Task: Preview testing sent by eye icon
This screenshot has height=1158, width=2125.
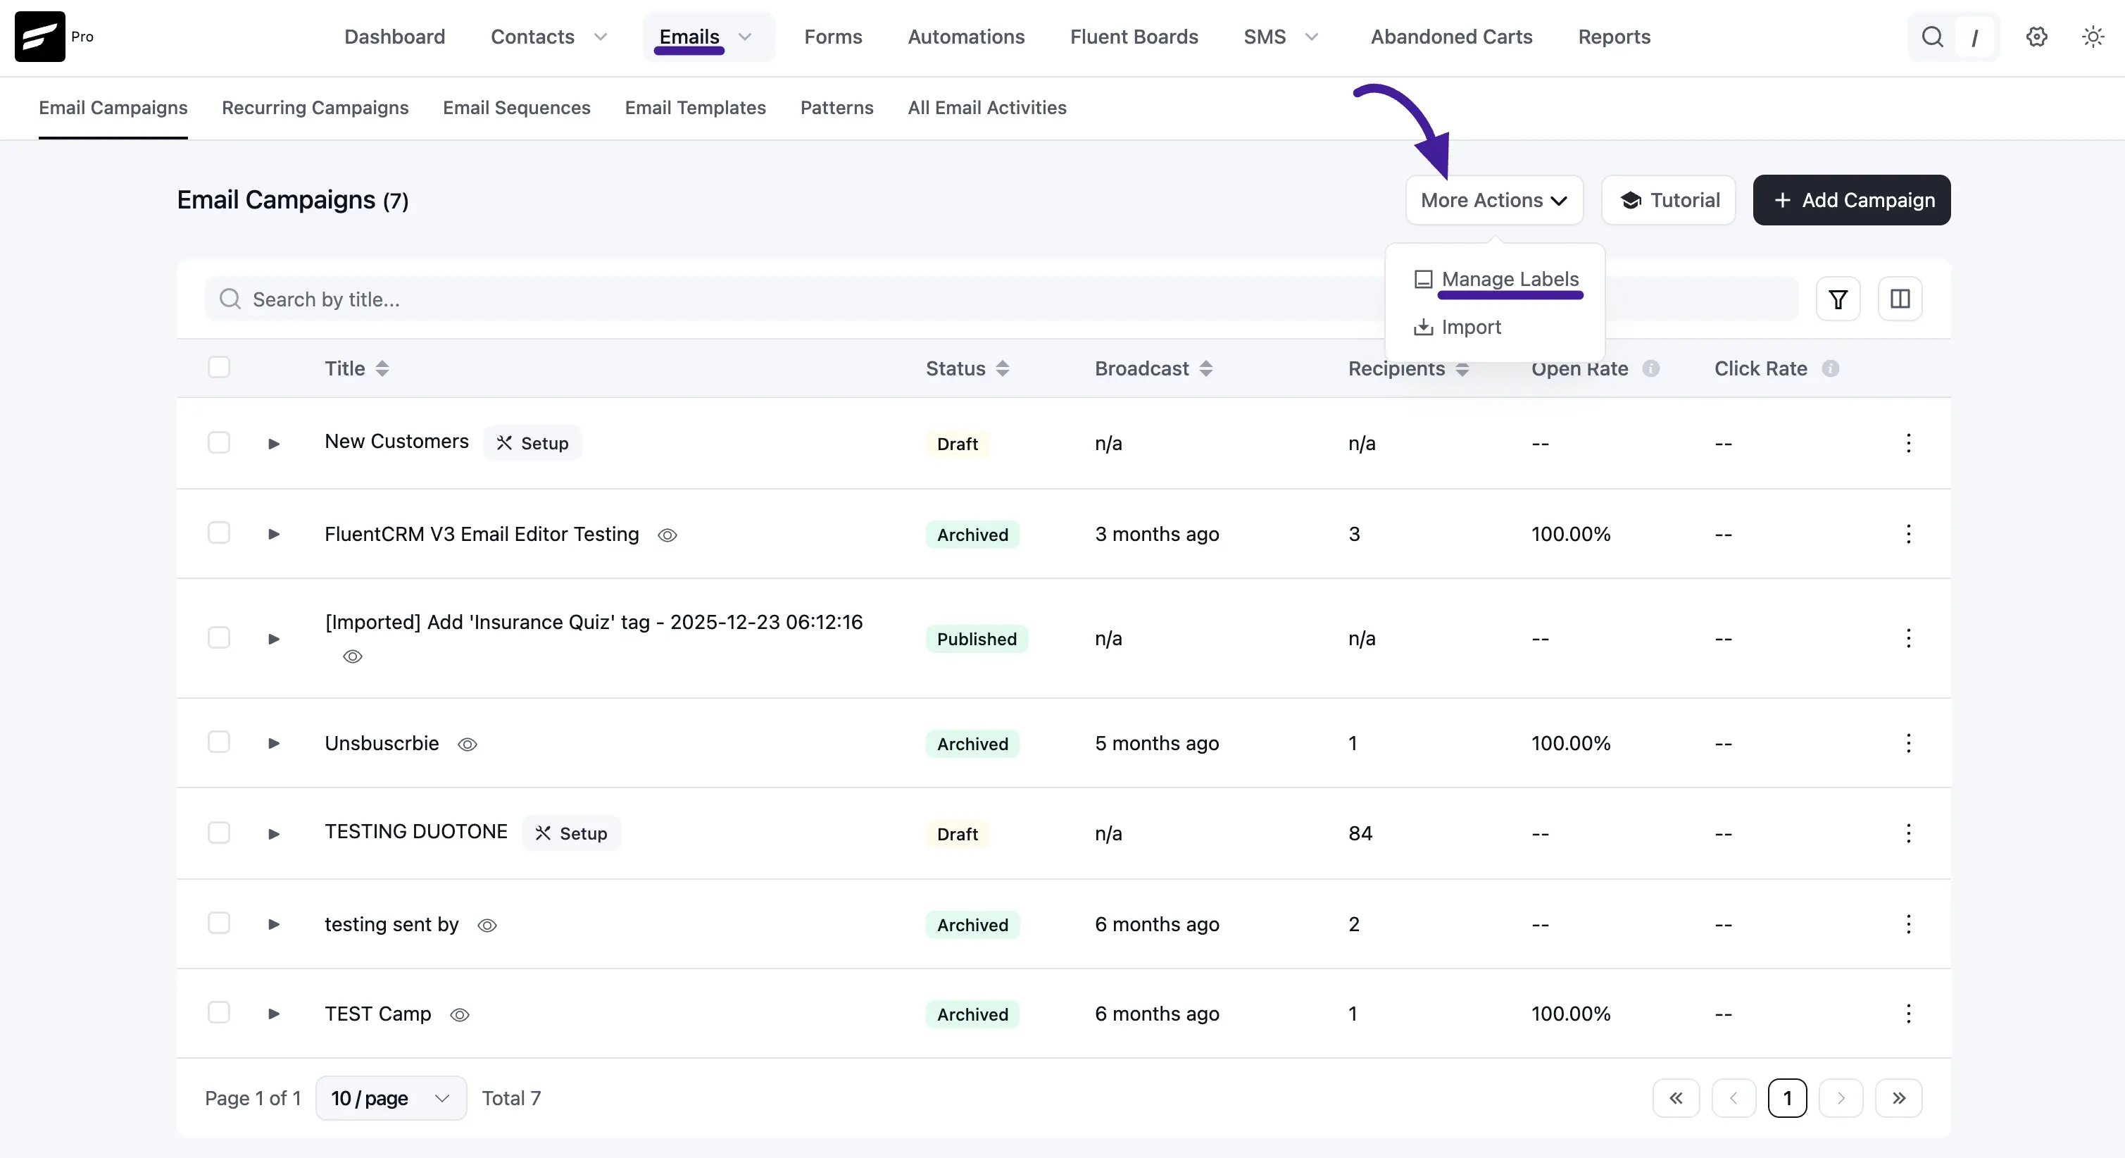Action: (487, 926)
